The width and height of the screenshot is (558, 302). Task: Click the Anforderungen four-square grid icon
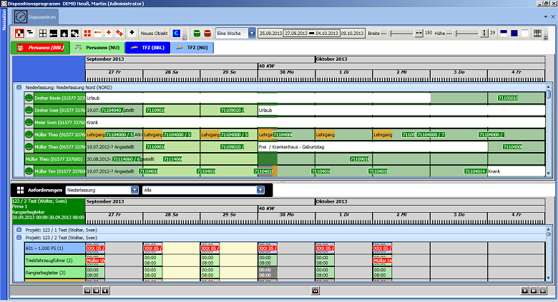(x=20, y=190)
